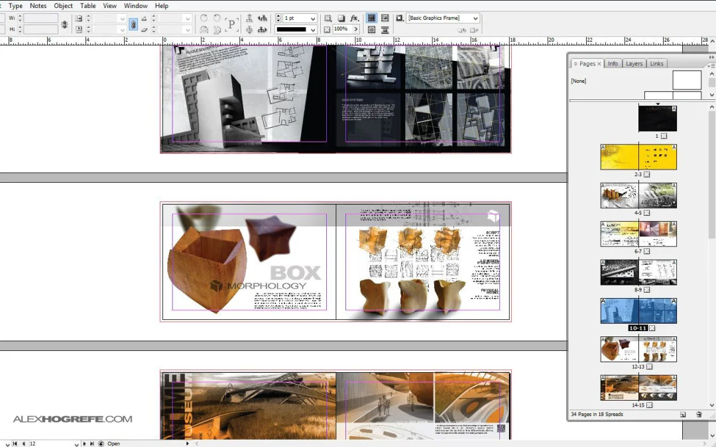Viewport: 716px width, 447px height.
Task: Click the flip vertical icon
Action: [217, 30]
